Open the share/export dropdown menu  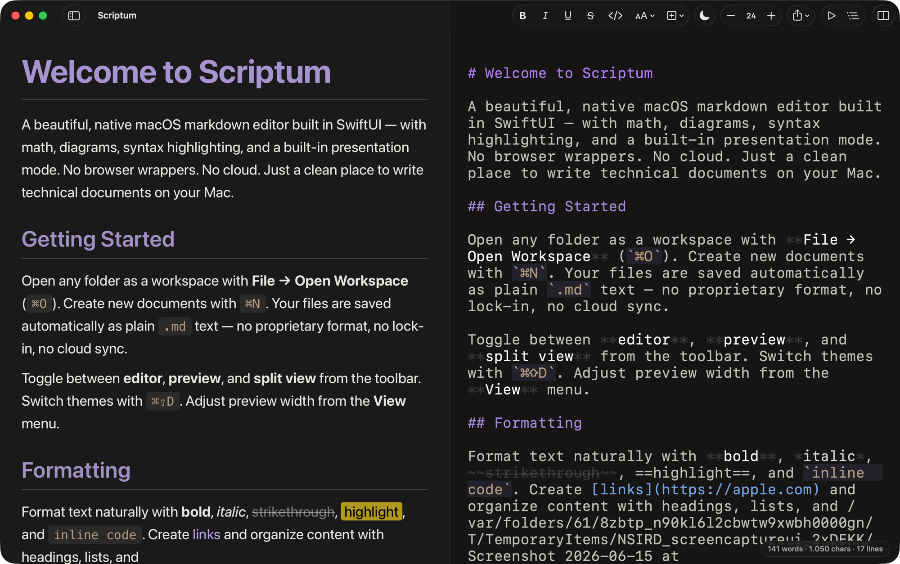point(801,16)
